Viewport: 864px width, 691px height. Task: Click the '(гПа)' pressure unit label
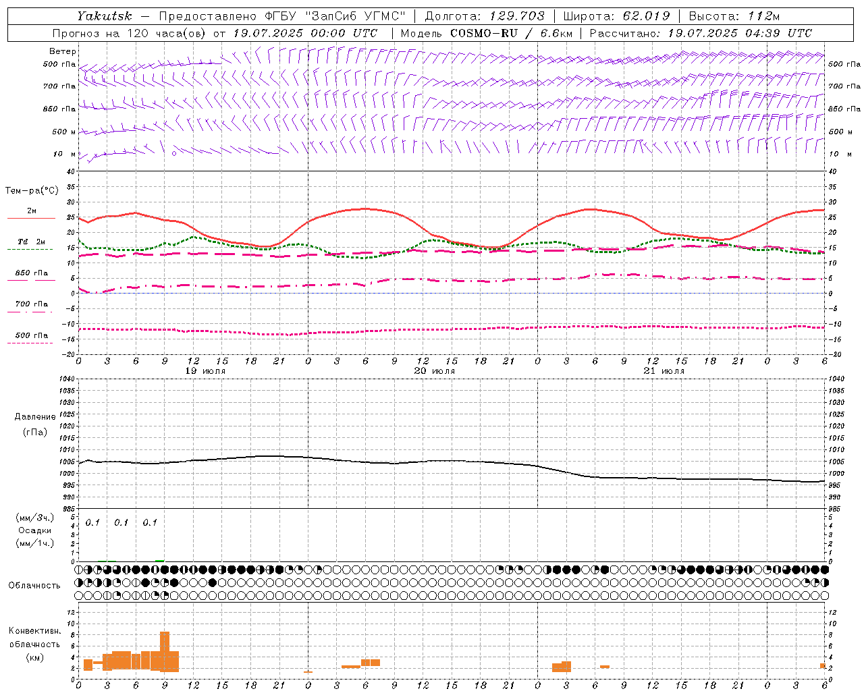tap(35, 432)
